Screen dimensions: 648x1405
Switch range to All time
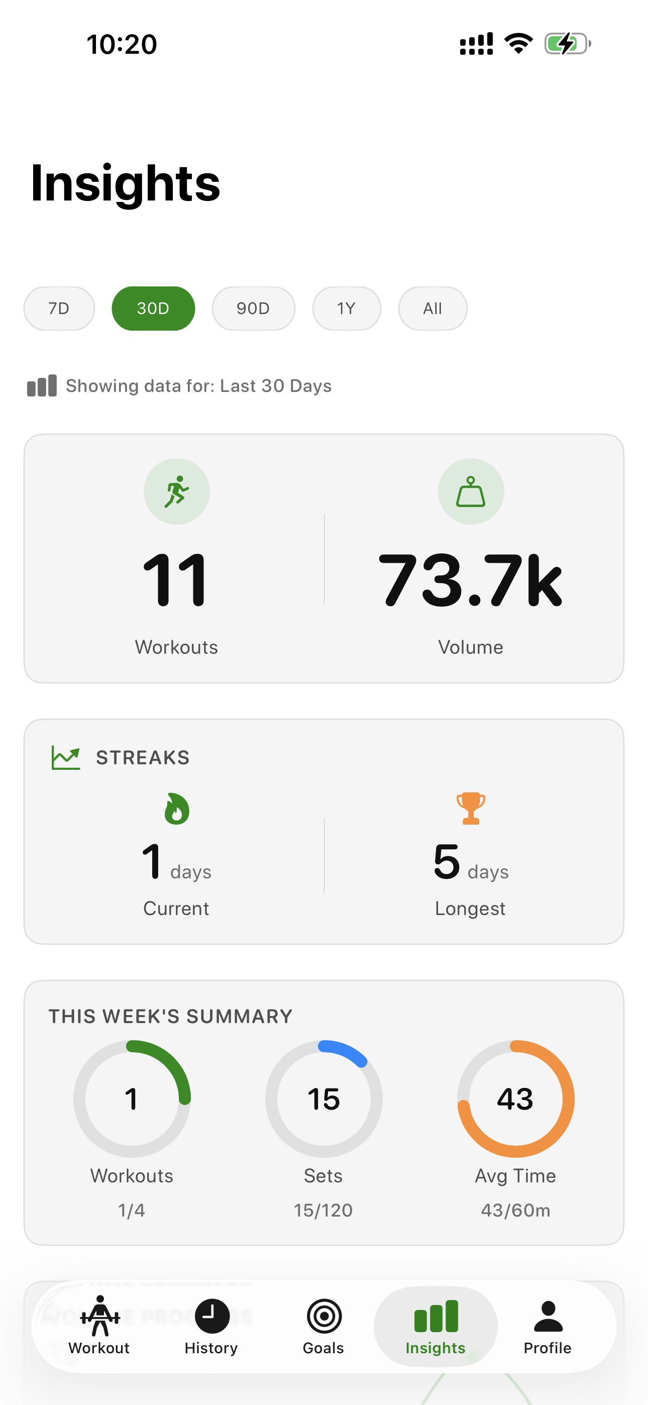click(x=433, y=309)
